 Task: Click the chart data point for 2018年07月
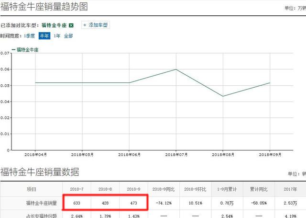[176, 69]
